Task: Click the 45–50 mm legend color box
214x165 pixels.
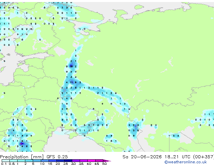Action: pos(99,161)
